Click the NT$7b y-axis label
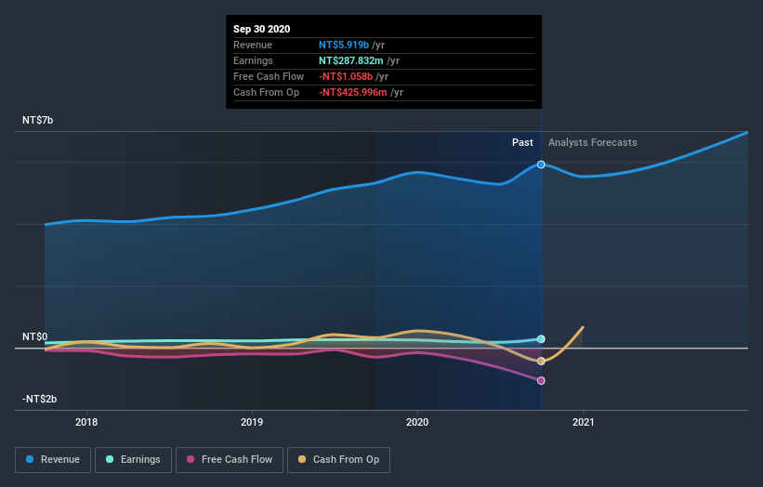The height and width of the screenshot is (487, 763). [38, 121]
